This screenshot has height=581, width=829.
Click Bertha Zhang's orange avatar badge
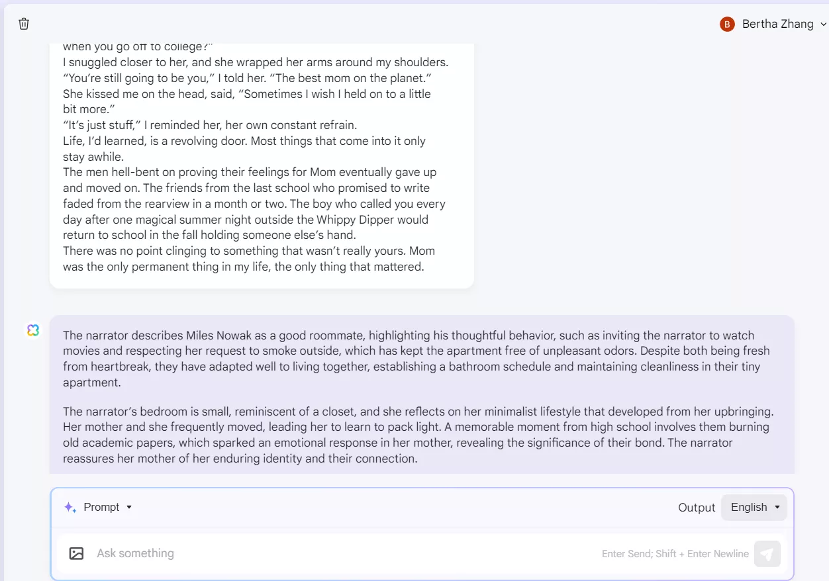click(726, 23)
